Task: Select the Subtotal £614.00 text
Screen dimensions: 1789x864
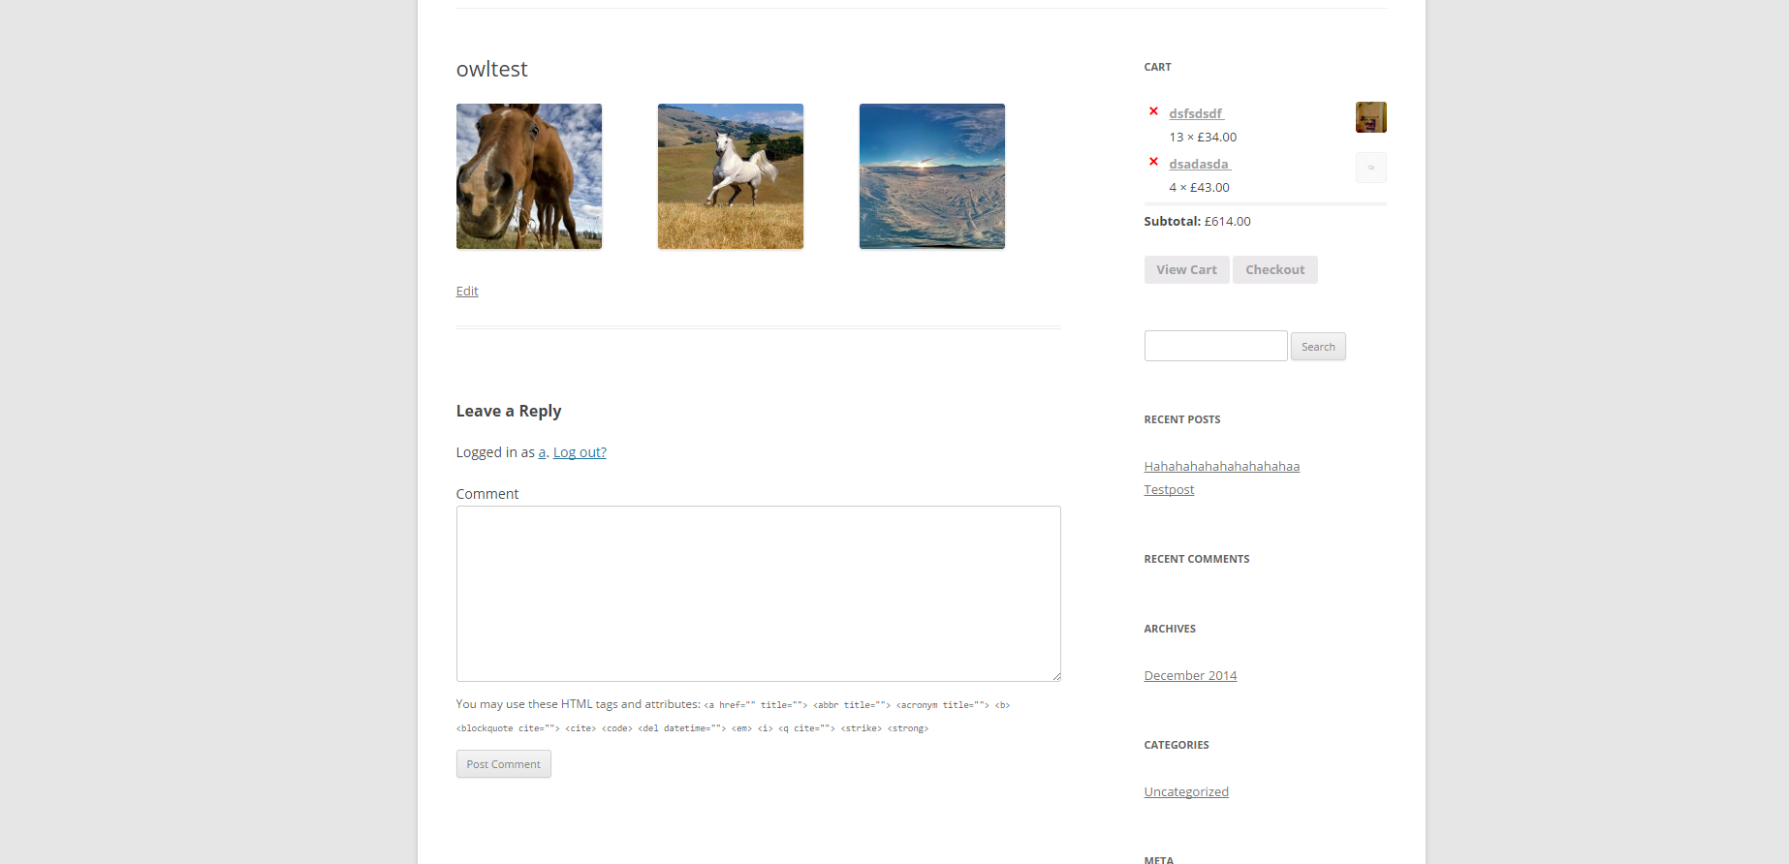Action: coord(1197,221)
